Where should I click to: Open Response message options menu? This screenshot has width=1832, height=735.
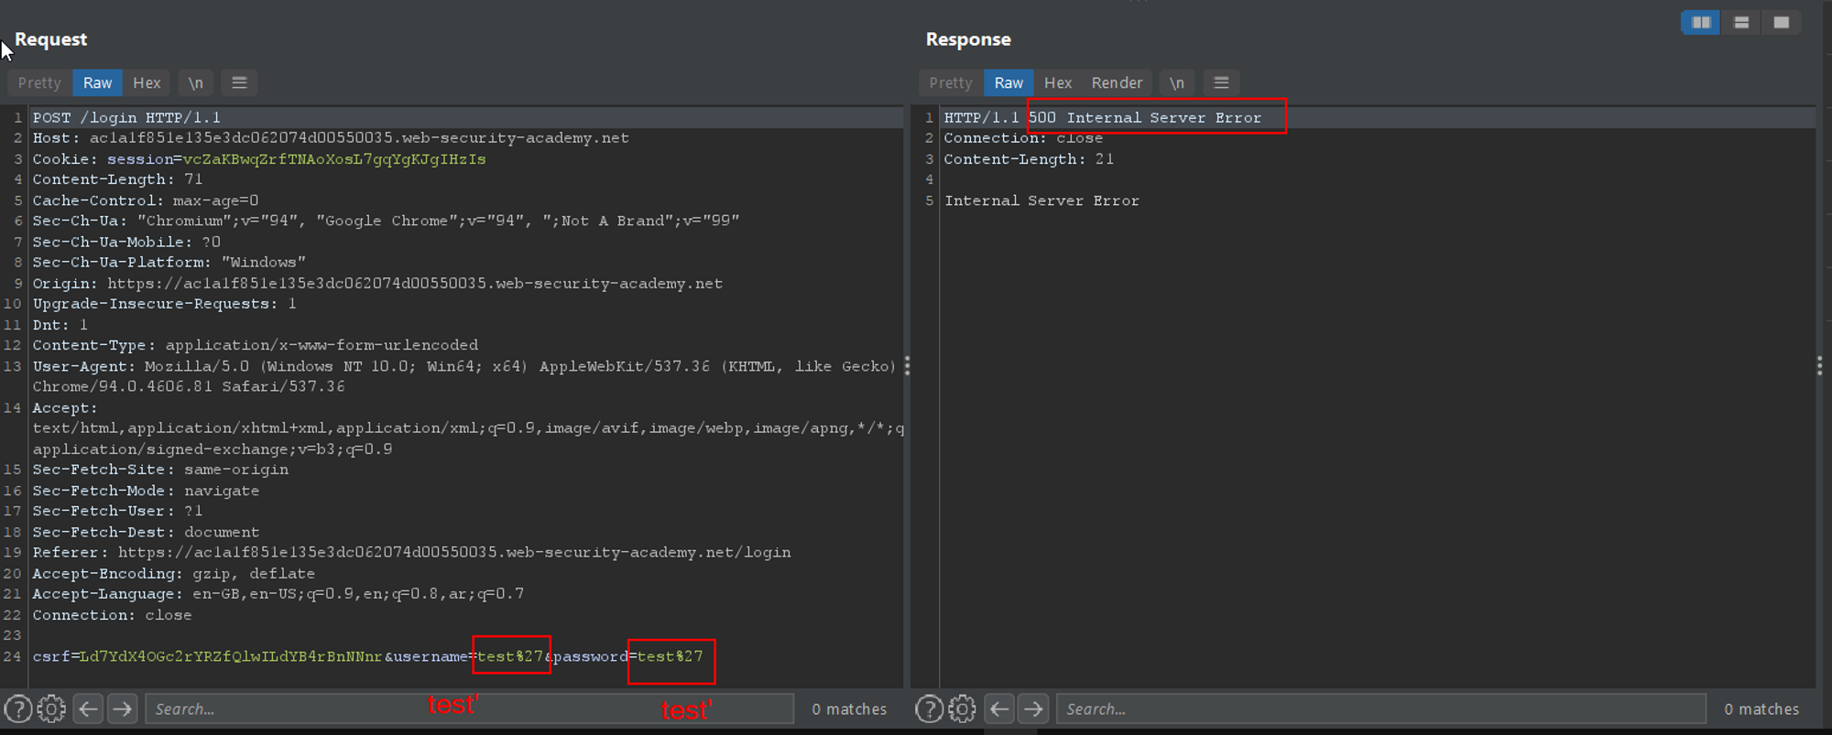(1221, 82)
